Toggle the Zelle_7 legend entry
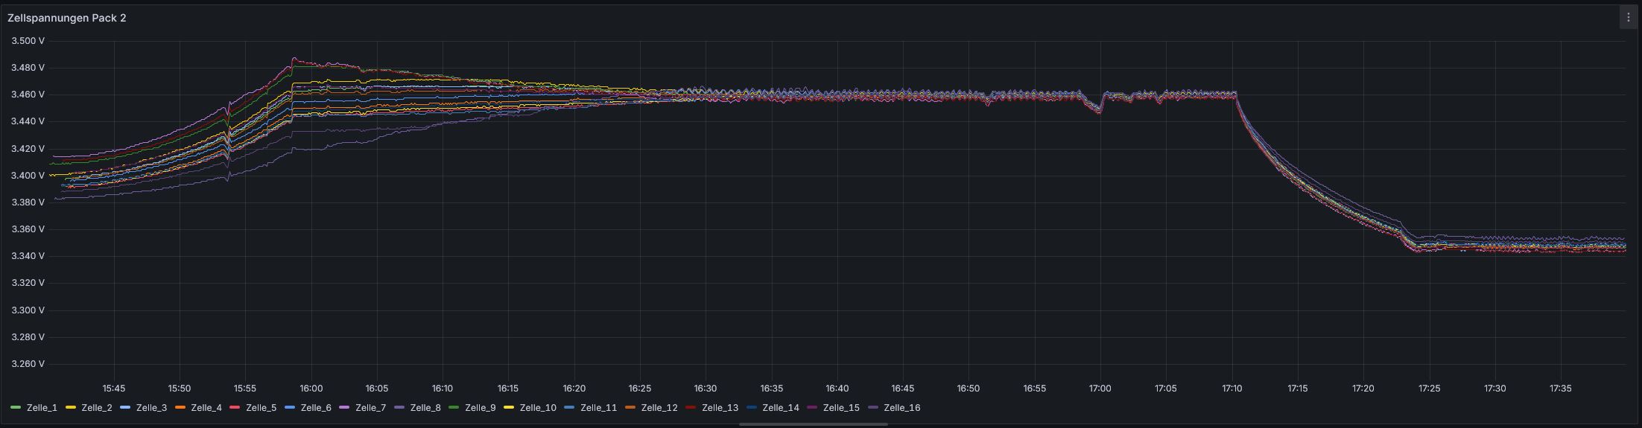This screenshot has height=428, width=1642. [x=370, y=408]
